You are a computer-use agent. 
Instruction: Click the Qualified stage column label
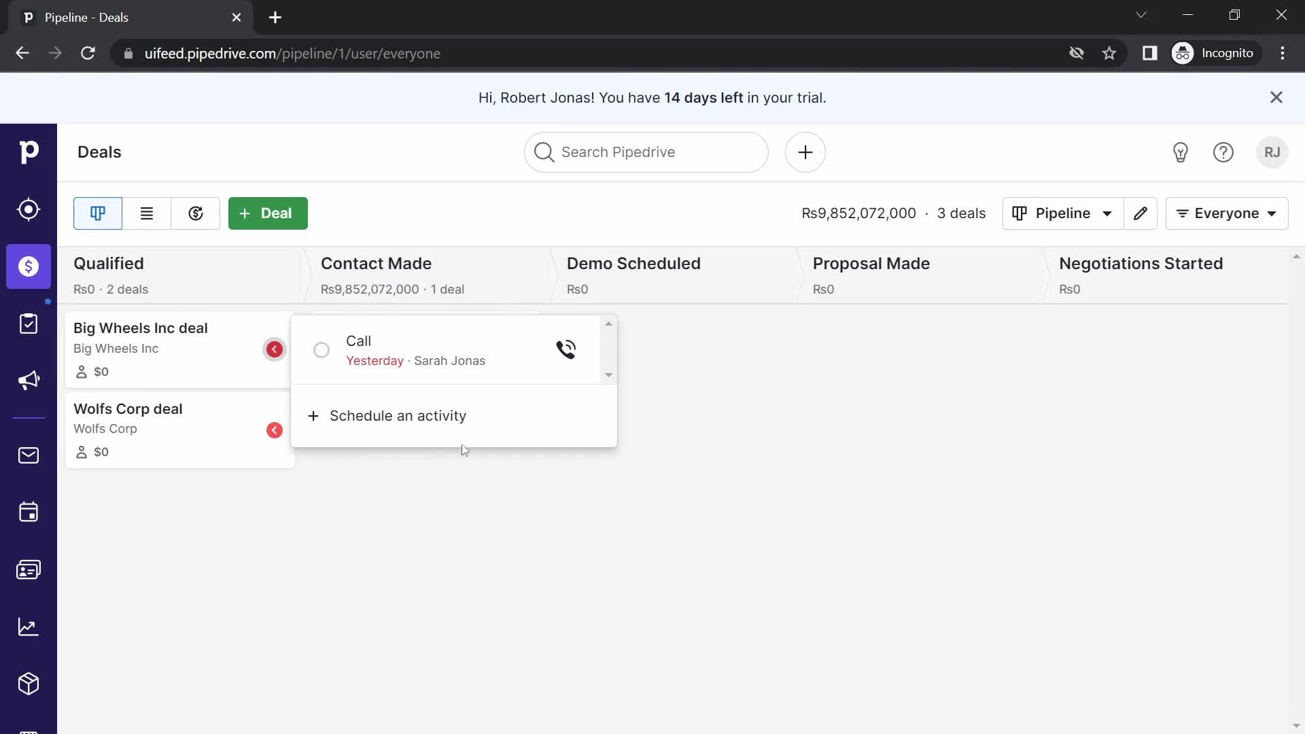(107, 262)
